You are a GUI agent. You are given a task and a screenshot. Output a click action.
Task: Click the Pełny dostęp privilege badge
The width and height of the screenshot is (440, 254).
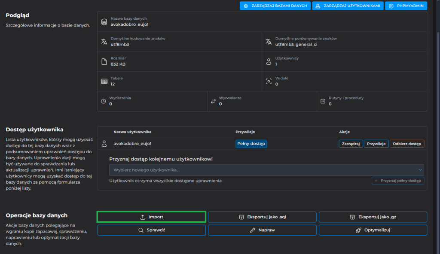(x=251, y=144)
